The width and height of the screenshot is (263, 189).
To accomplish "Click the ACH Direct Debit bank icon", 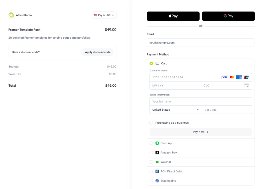I will click(157, 171).
